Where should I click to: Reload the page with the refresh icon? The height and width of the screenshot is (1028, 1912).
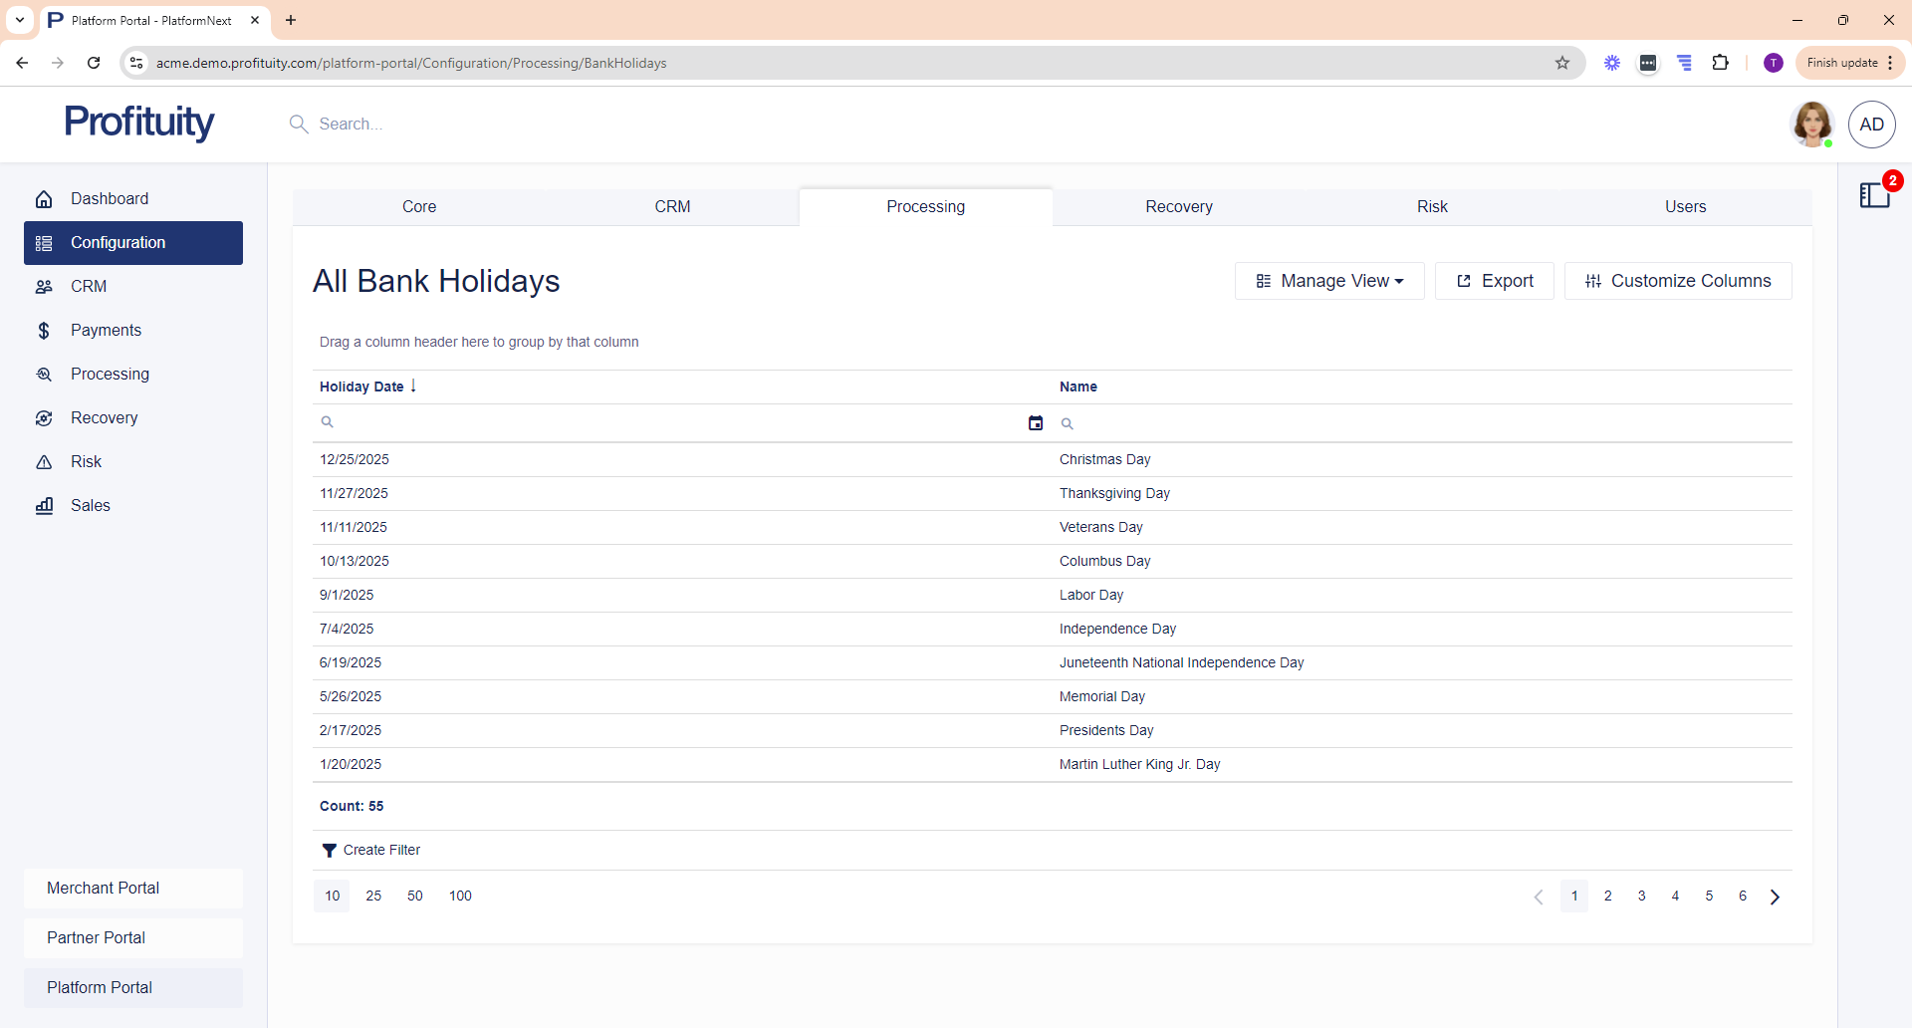coord(94,63)
